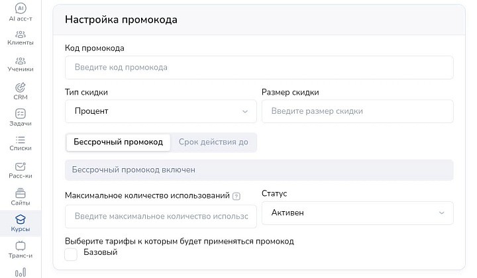Switch to the Срок действия до tab
477x278 pixels.
tap(213, 142)
